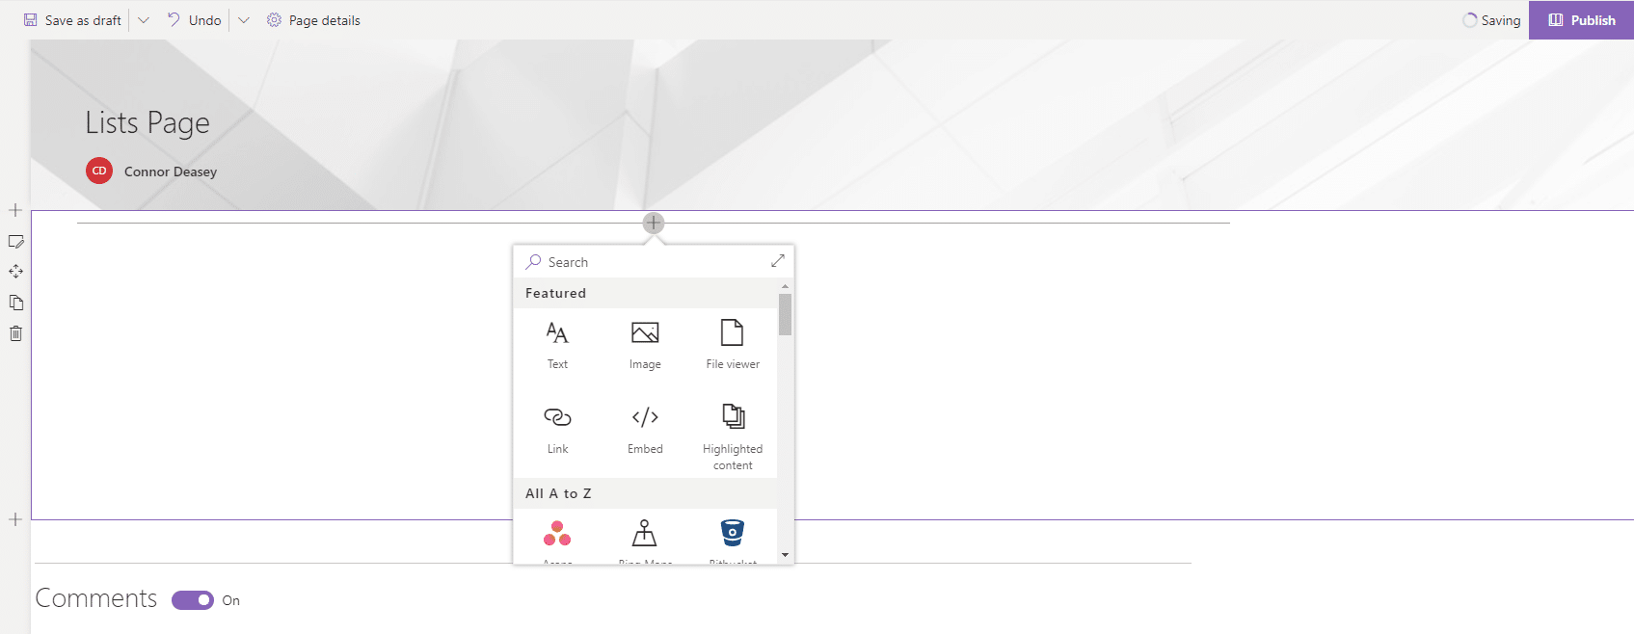Click the web part list scrollbar up arrow
Viewport: 1634px width, 634px height.
785,286
